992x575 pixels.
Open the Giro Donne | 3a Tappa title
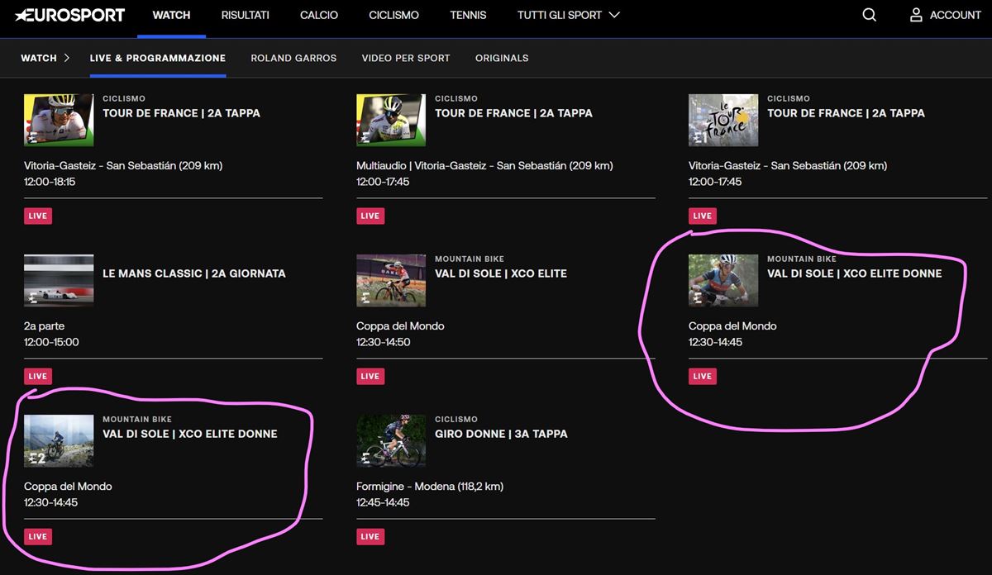click(501, 434)
